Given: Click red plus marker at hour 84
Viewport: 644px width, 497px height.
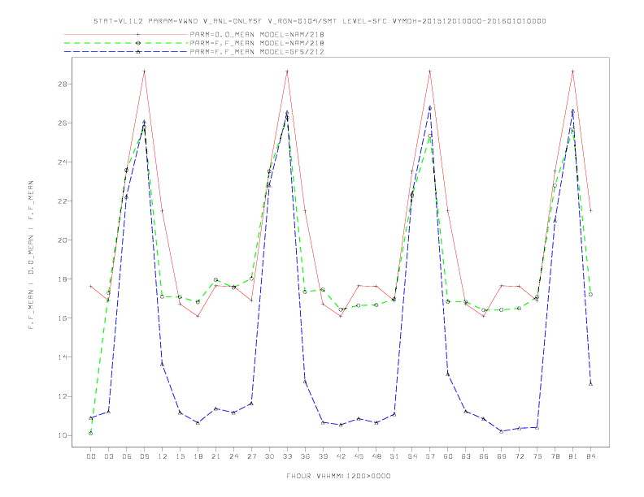Looking at the screenshot, I should coord(590,210).
